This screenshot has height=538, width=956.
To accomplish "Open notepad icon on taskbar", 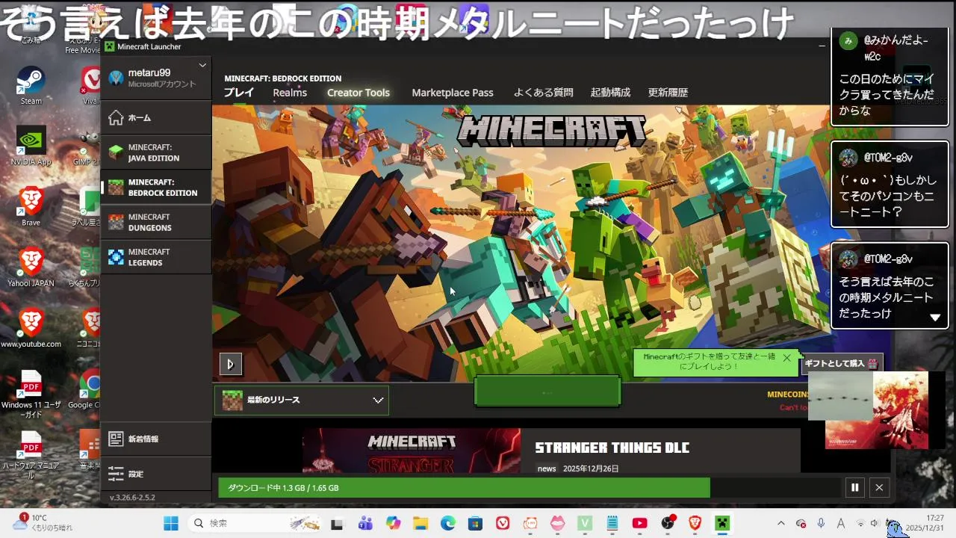I will tap(612, 524).
